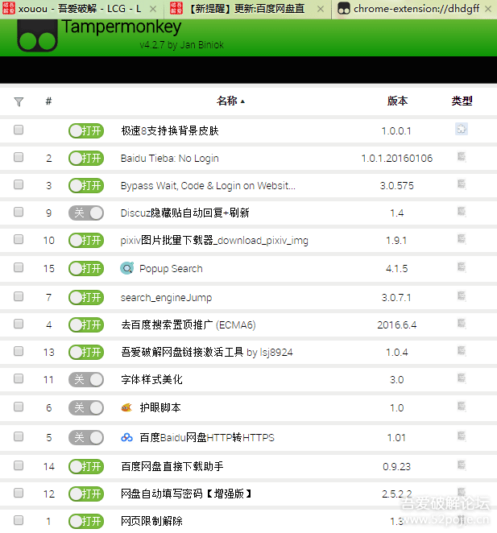Tick the Bypass Wait row checkbox
The height and width of the screenshot is (533, 497).
(x=19, y=184)
